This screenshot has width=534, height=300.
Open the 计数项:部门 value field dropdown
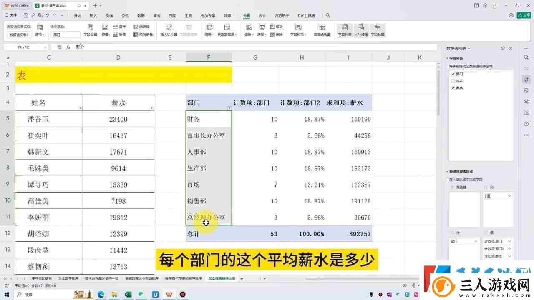click(509, 241)
